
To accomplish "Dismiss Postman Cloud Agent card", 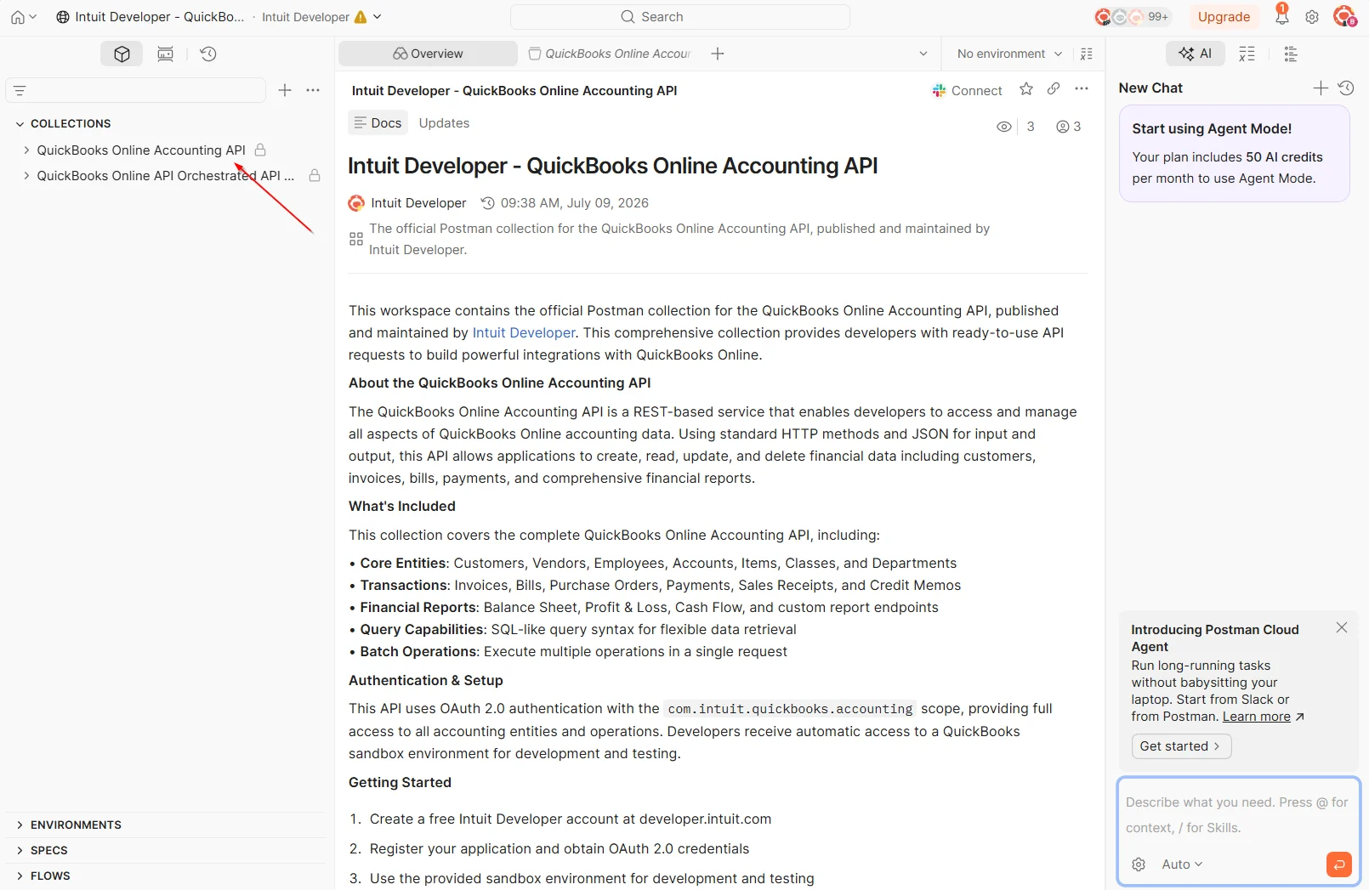I will (1342, 627).
